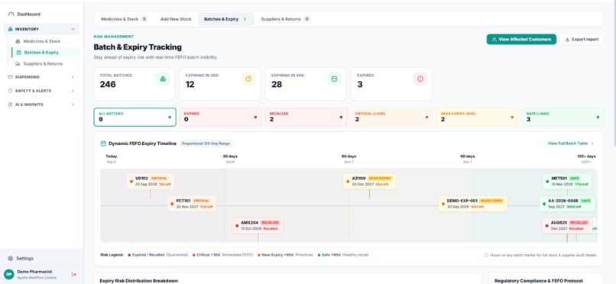Click the Inventory section icon
The width and height of the screenshot is (616, 284).
tap(11, 29)
